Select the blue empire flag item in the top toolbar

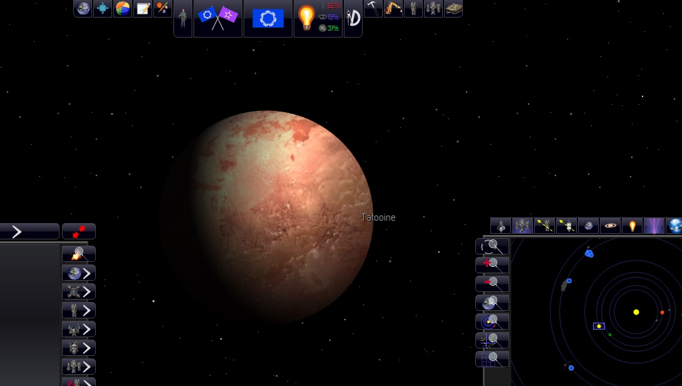[267, 19]
